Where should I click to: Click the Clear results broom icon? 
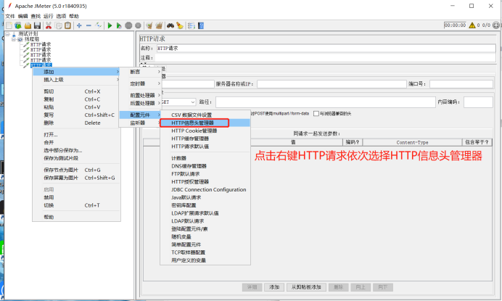[149, 25]
